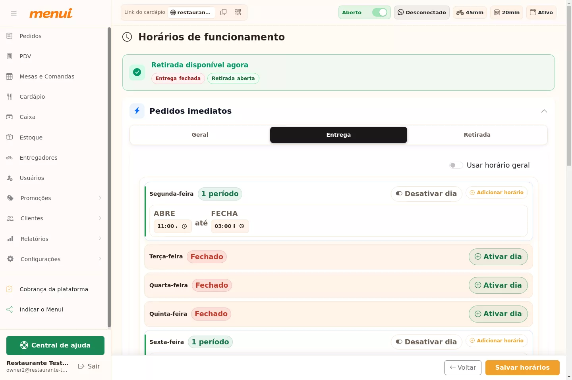Image resolution: width=572 pixels, height=380 pixels.
Task: Click the sidebar vertical scrollbar
Action: [x=109, y=178]
